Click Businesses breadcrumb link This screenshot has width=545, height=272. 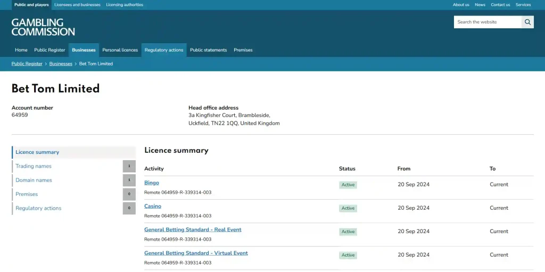pyautogui.click(x=61, y=64)
